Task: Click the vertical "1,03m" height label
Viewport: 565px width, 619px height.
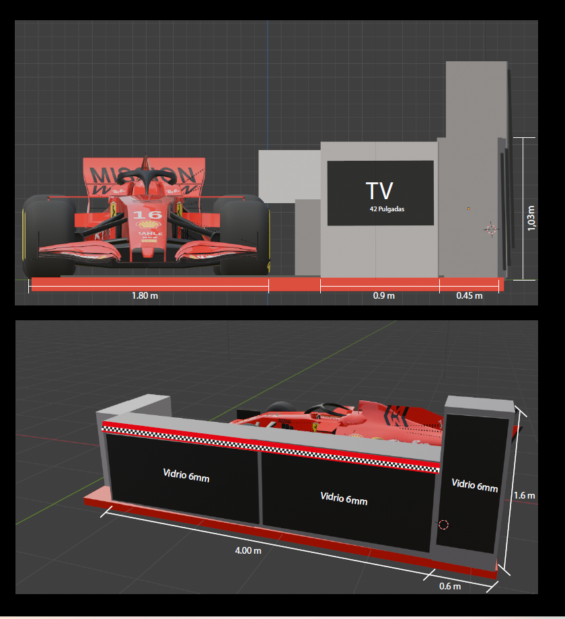Action: 531,218
